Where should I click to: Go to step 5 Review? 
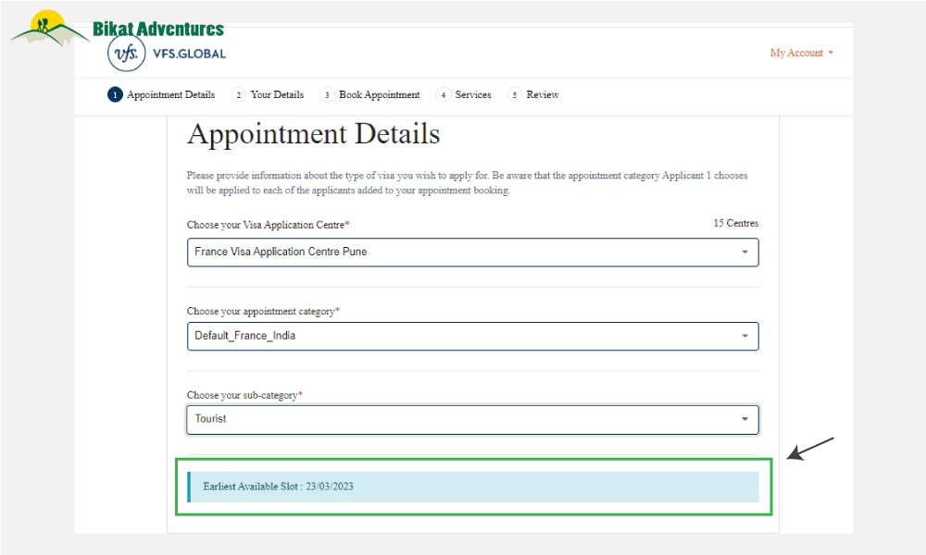[533, 94]
